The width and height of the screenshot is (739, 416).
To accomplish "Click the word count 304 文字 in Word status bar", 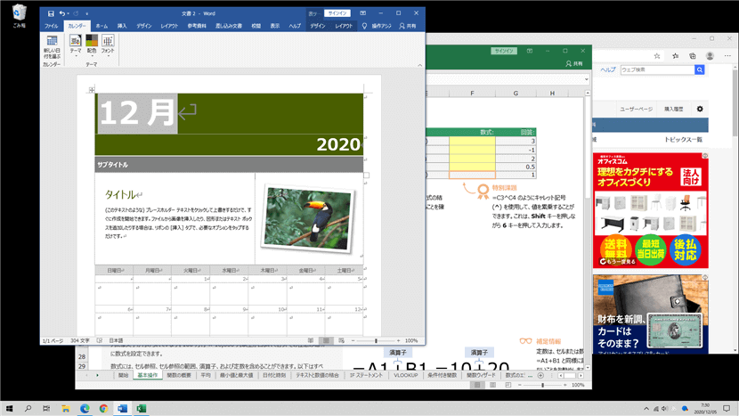I will tap(80, 340).
